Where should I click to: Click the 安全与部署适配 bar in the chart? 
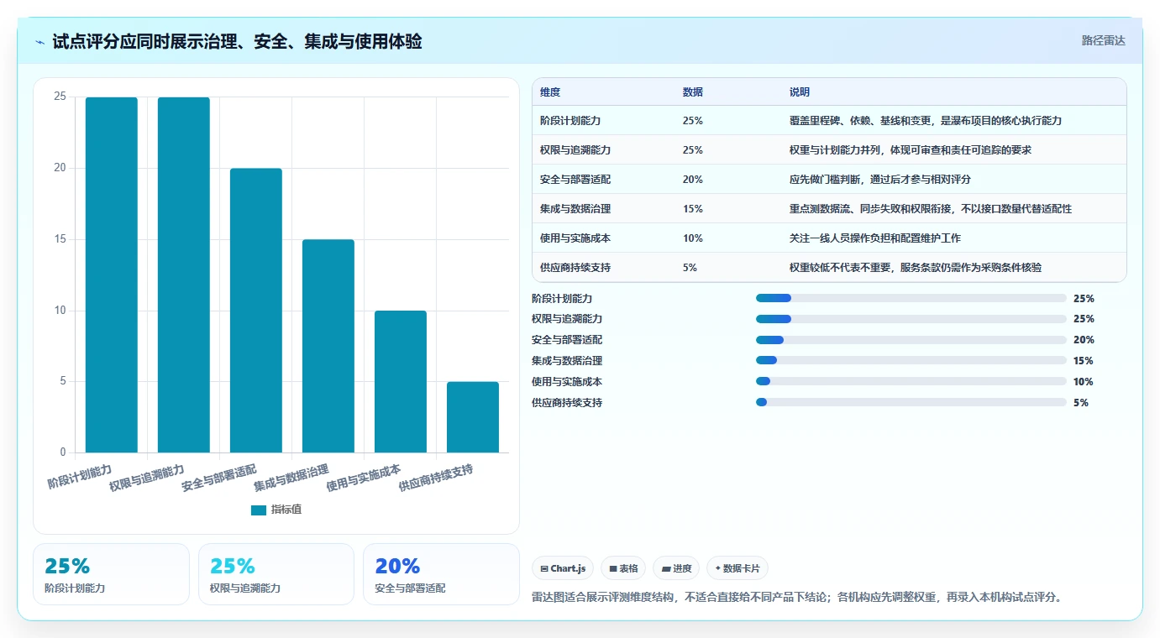pyautogui.click(x=256, y=311)
